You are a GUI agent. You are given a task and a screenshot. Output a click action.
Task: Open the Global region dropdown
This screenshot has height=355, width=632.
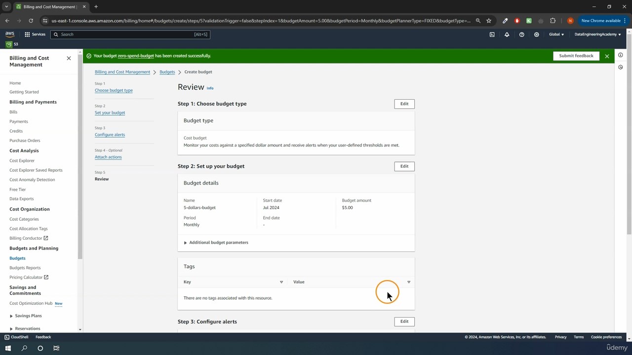[556, 35]
